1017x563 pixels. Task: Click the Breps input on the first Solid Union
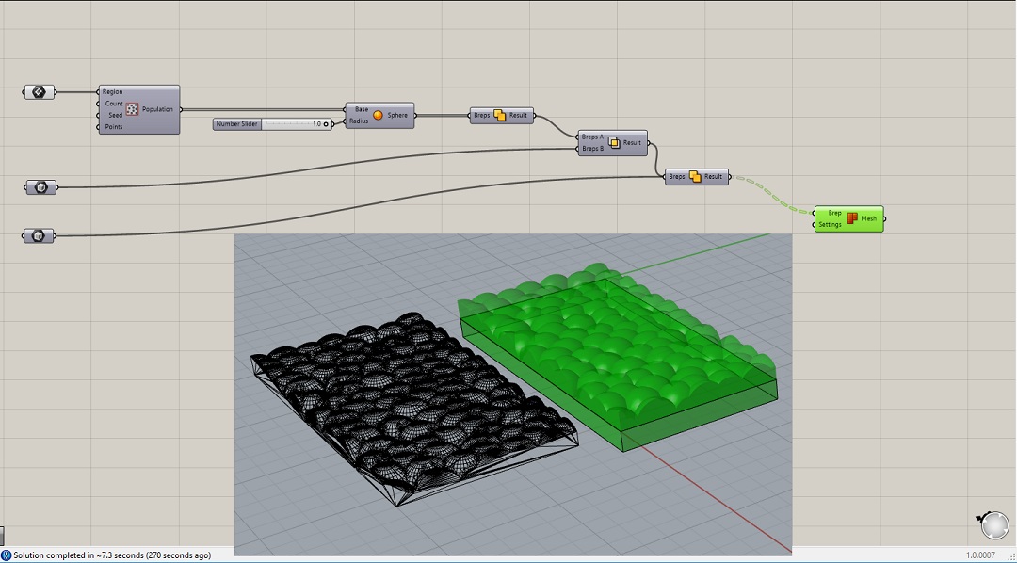pyautogui.click(x=482, y=116)
